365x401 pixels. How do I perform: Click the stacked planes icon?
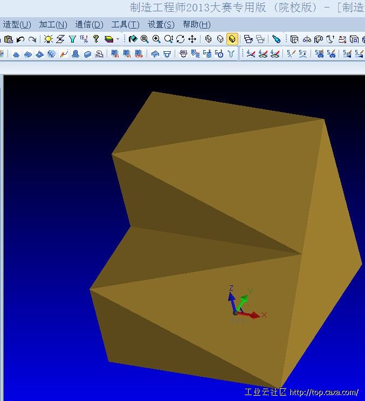click(60, 39)
